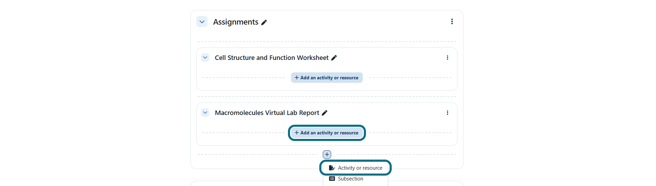
Task: Edit the Assignments section name pencil
Action: click(264, 23)
